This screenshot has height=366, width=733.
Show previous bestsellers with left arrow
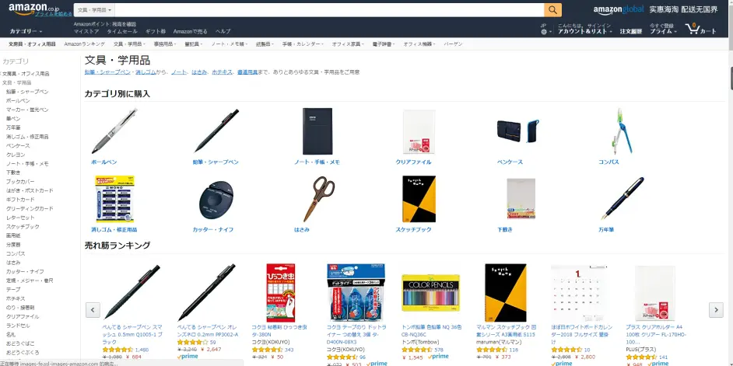tap(93, 309)
